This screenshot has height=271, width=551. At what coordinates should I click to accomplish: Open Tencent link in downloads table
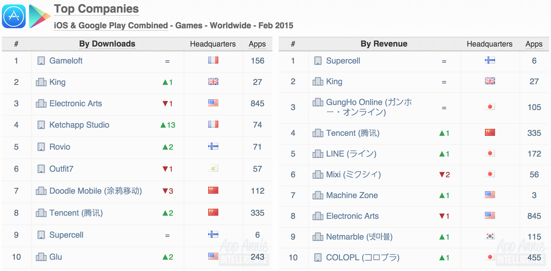[x=76, y=213]
